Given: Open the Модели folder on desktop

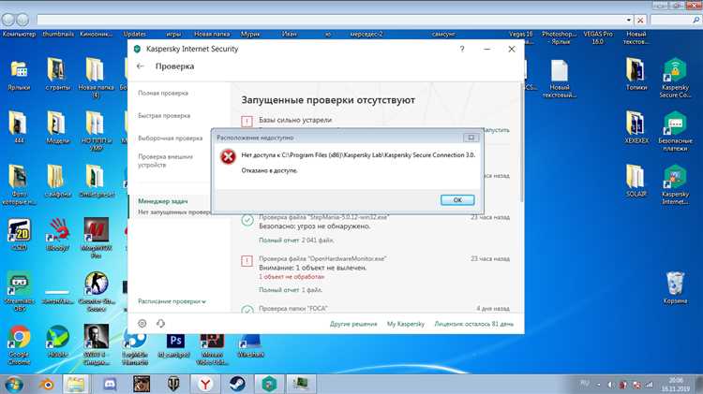Looking at the screenshot, I should click(57, 127).
